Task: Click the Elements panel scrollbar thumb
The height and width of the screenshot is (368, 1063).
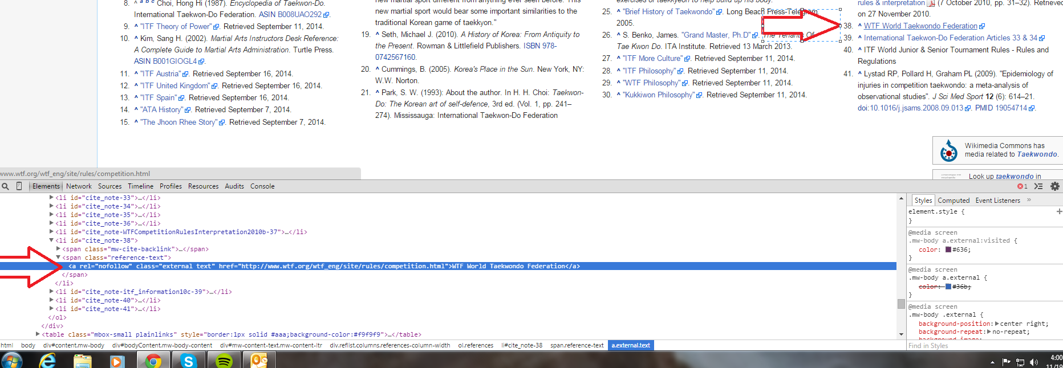Action: coord(902,304)
